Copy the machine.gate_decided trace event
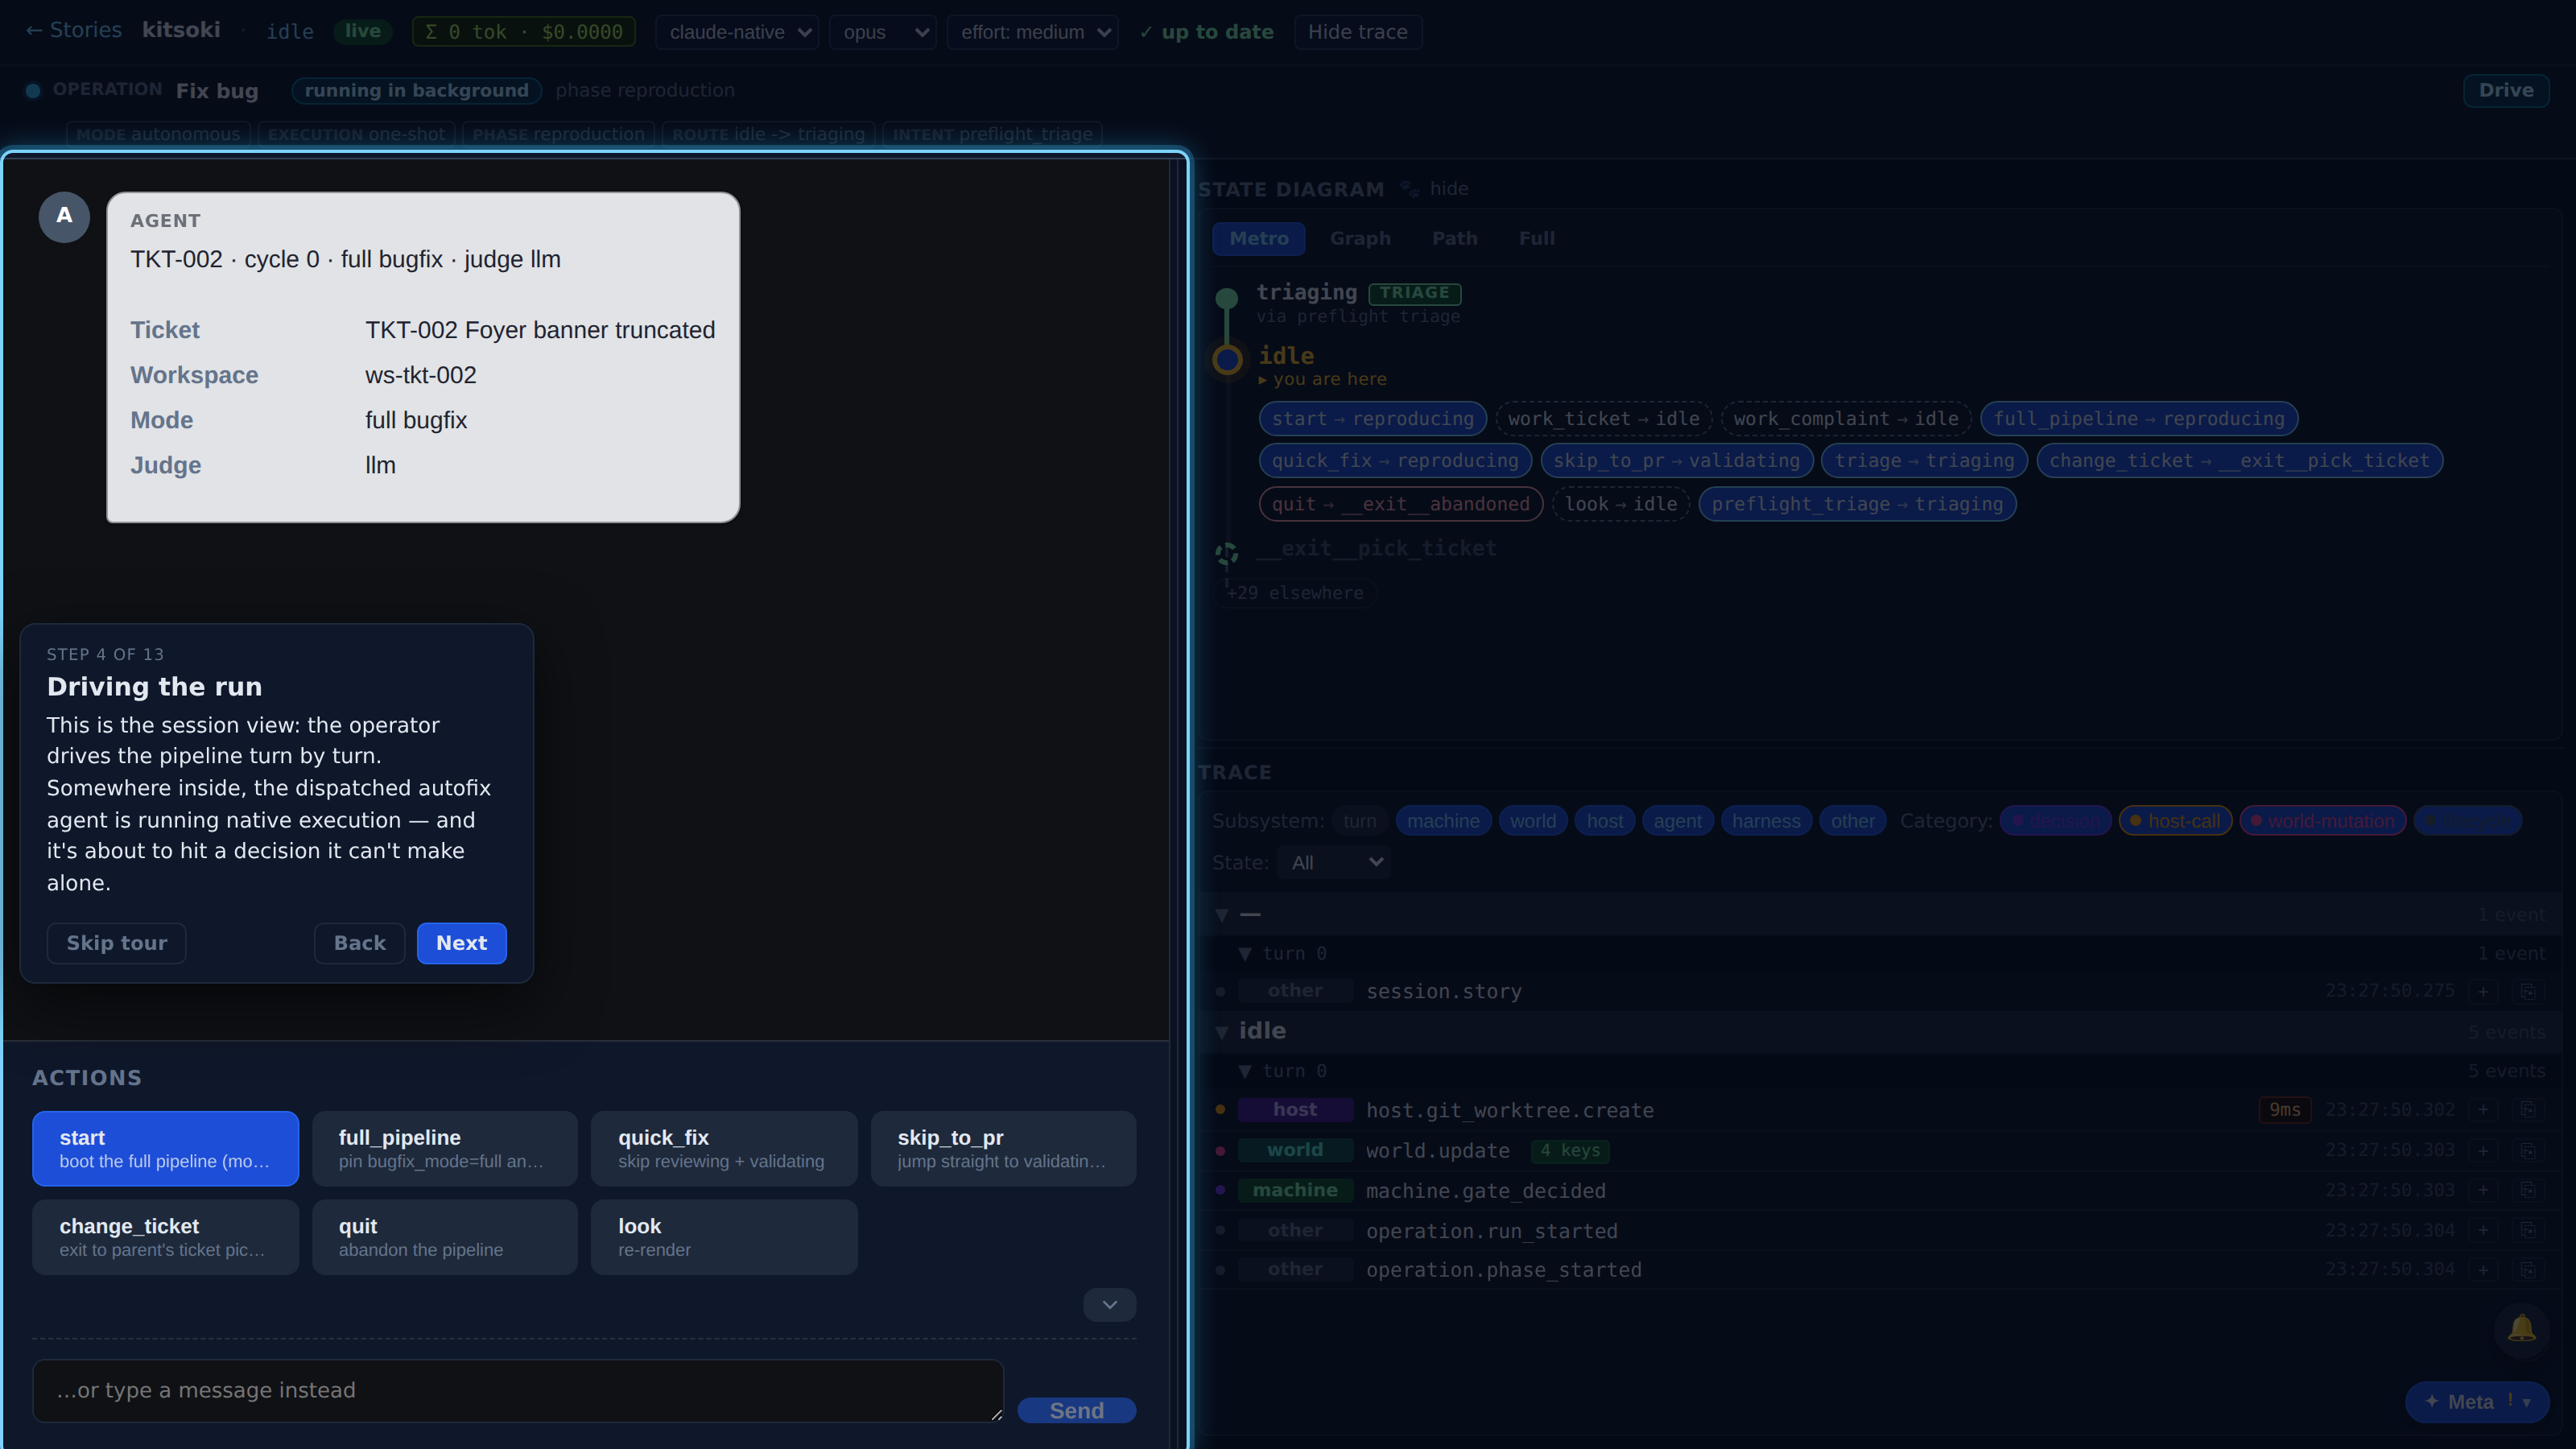The width and height of the screenshot is (2576, 1449). 2527,1190
